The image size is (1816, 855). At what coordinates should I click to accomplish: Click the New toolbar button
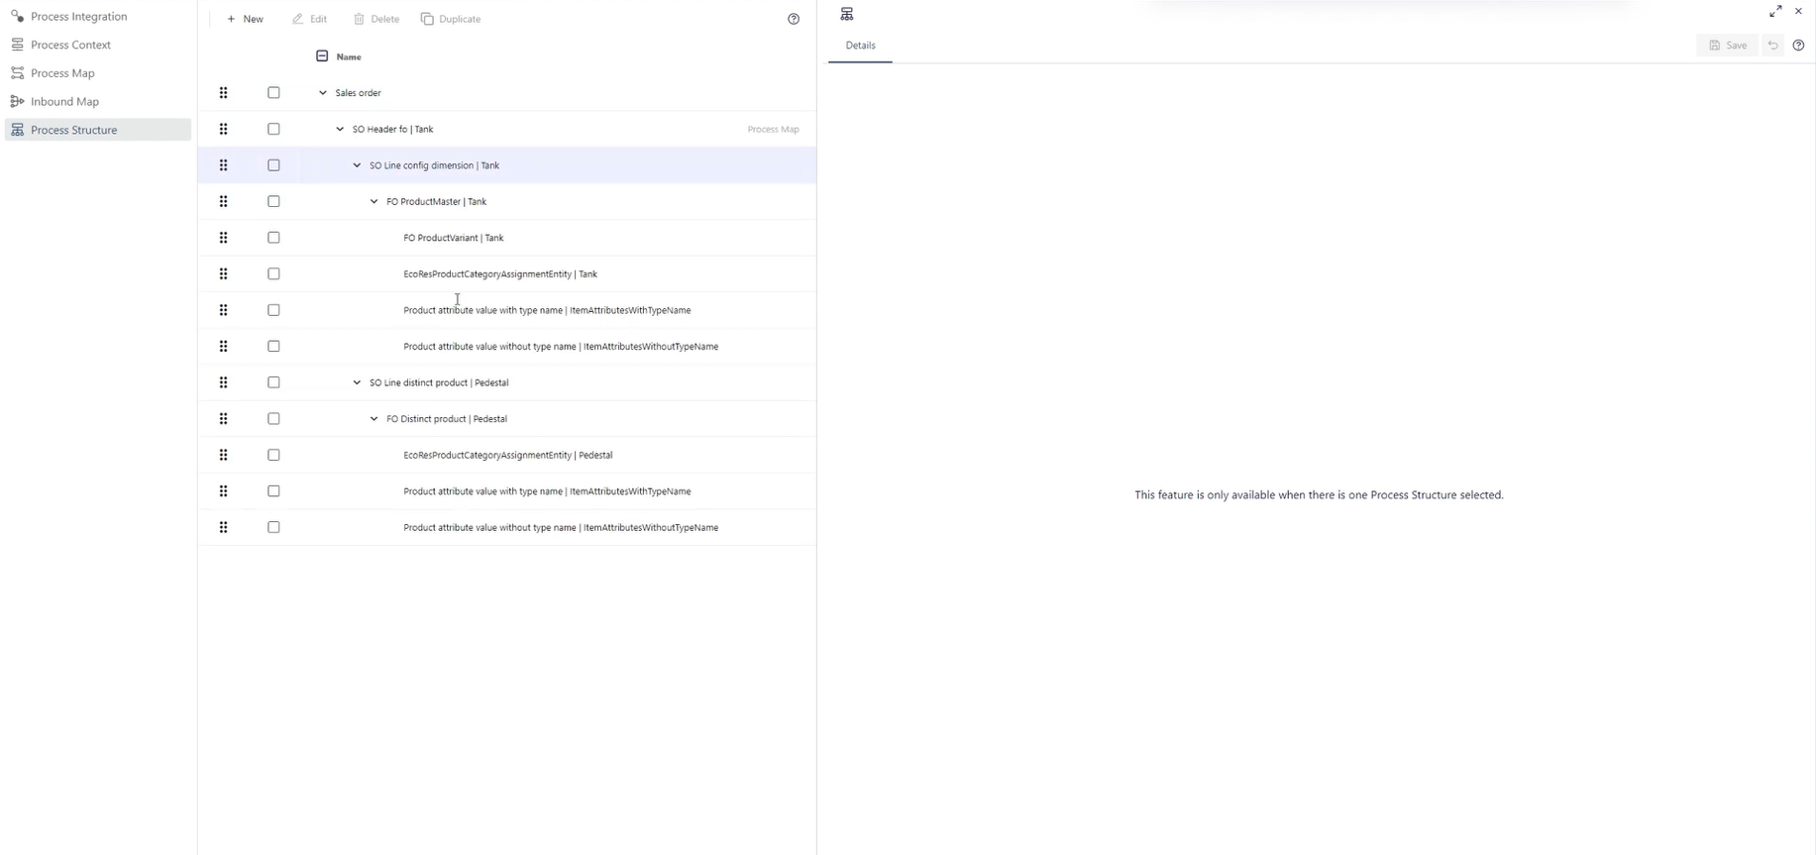click(x=245, y=19)
